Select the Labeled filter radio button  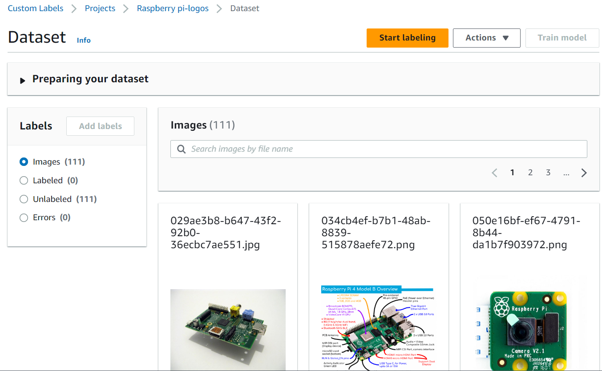[x=24, y=181]
